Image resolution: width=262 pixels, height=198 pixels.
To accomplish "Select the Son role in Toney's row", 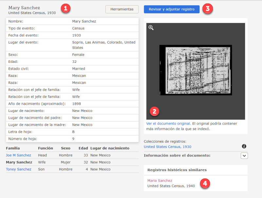I will (41, 169).
